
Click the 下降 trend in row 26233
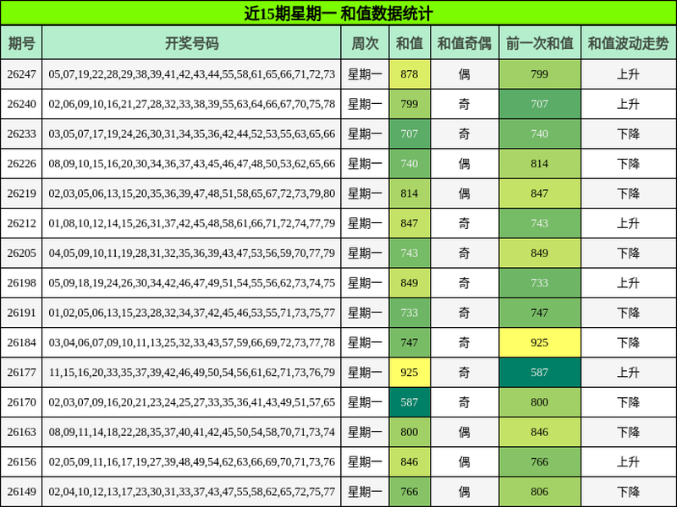(x=628, y=134)
